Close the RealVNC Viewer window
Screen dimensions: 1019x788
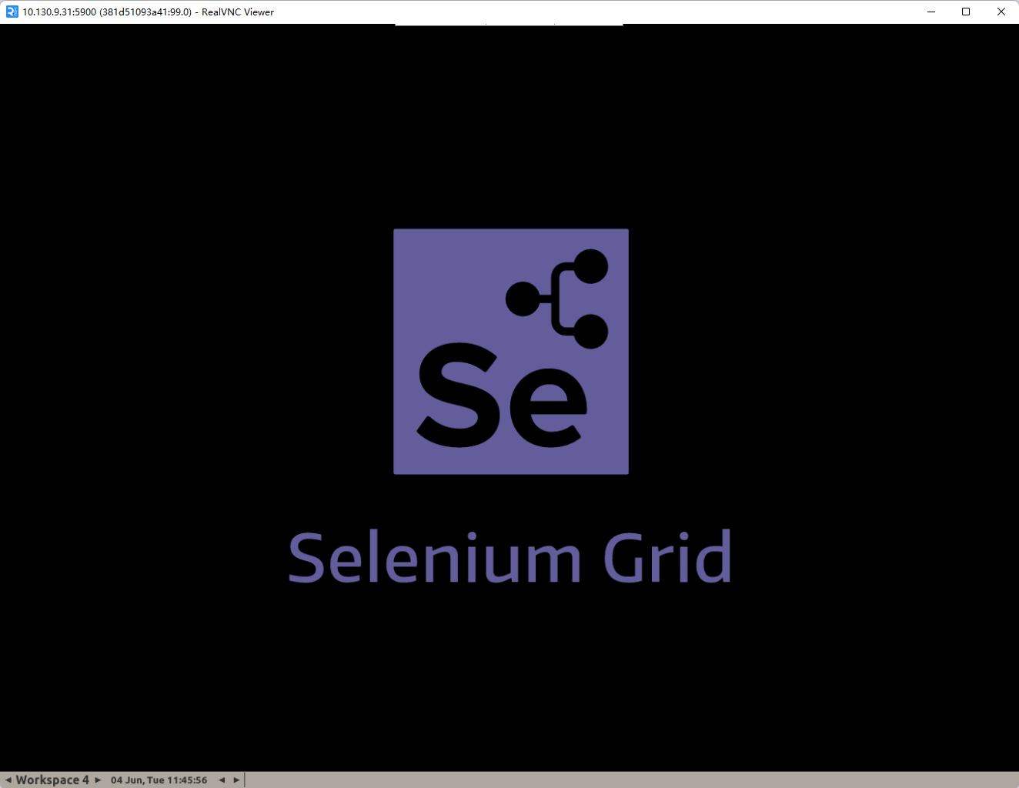(1001, 12)
